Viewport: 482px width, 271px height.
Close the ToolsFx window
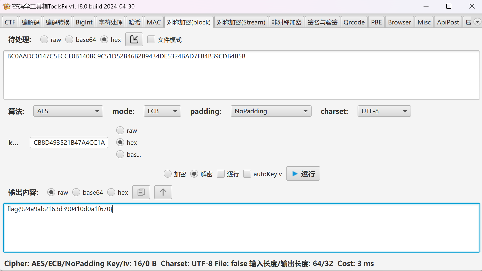coord(472,6)
